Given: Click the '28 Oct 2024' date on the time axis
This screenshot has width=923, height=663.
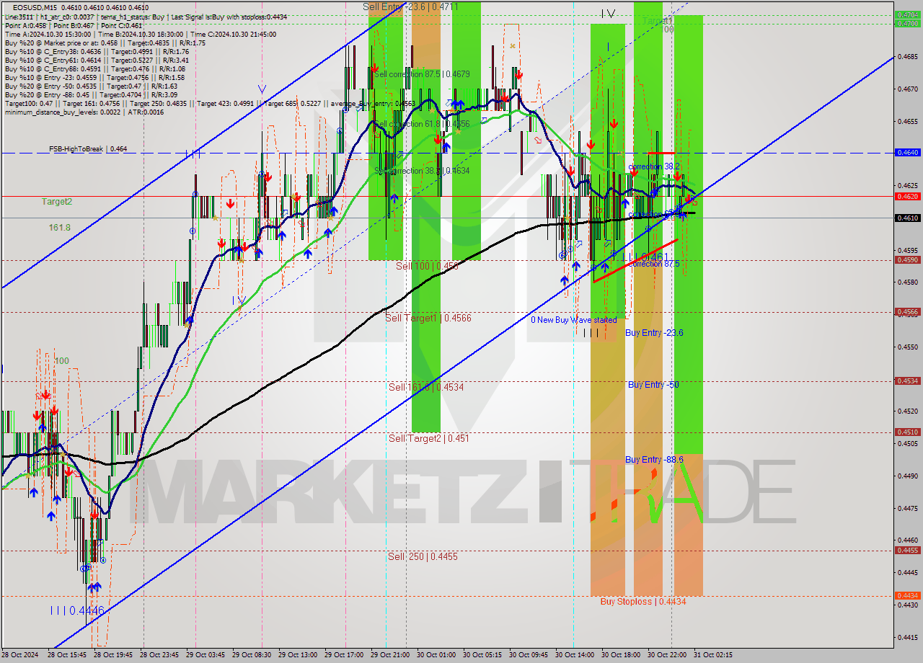Looking at the screenshot, I should click(x=21, y=655).
